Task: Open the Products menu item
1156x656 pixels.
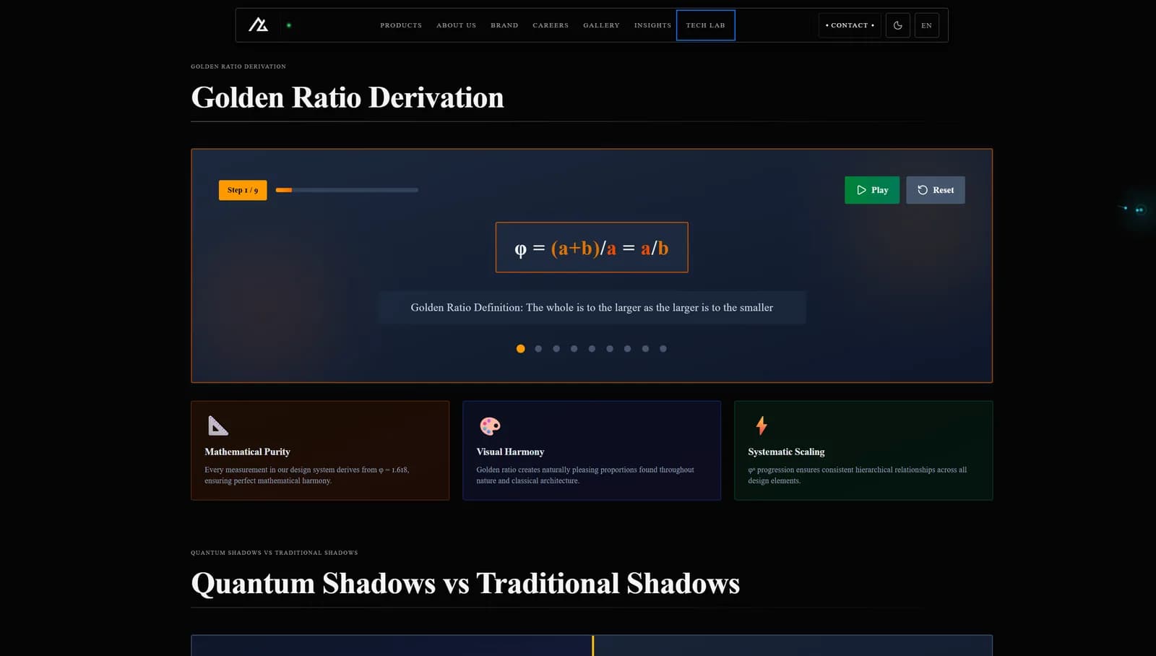Action: pyautogui.click(x=401, y=25)
